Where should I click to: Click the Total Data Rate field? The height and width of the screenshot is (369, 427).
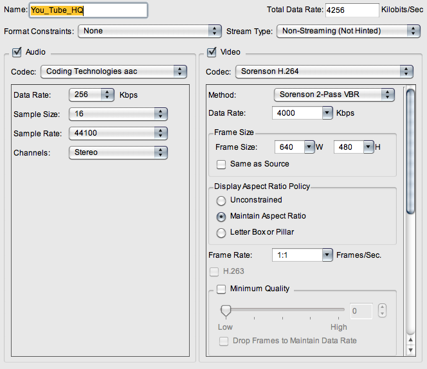click(352, 10)
